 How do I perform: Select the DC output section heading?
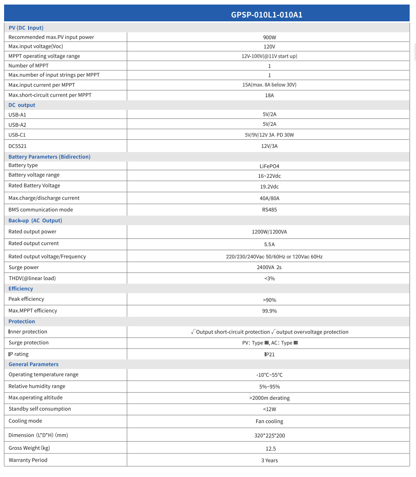(x=22, y=105)
